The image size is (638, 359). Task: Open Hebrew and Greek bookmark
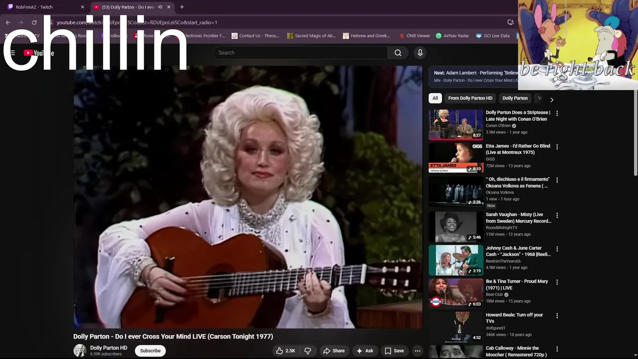366,36
